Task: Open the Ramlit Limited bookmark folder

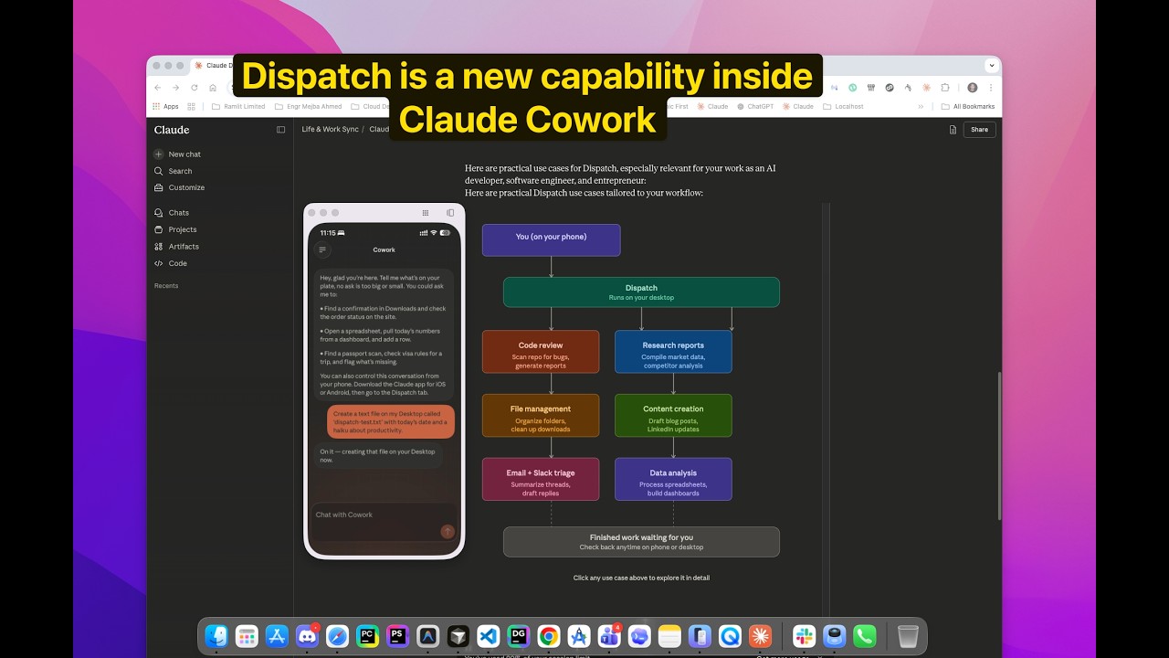Action: [238, 106]
